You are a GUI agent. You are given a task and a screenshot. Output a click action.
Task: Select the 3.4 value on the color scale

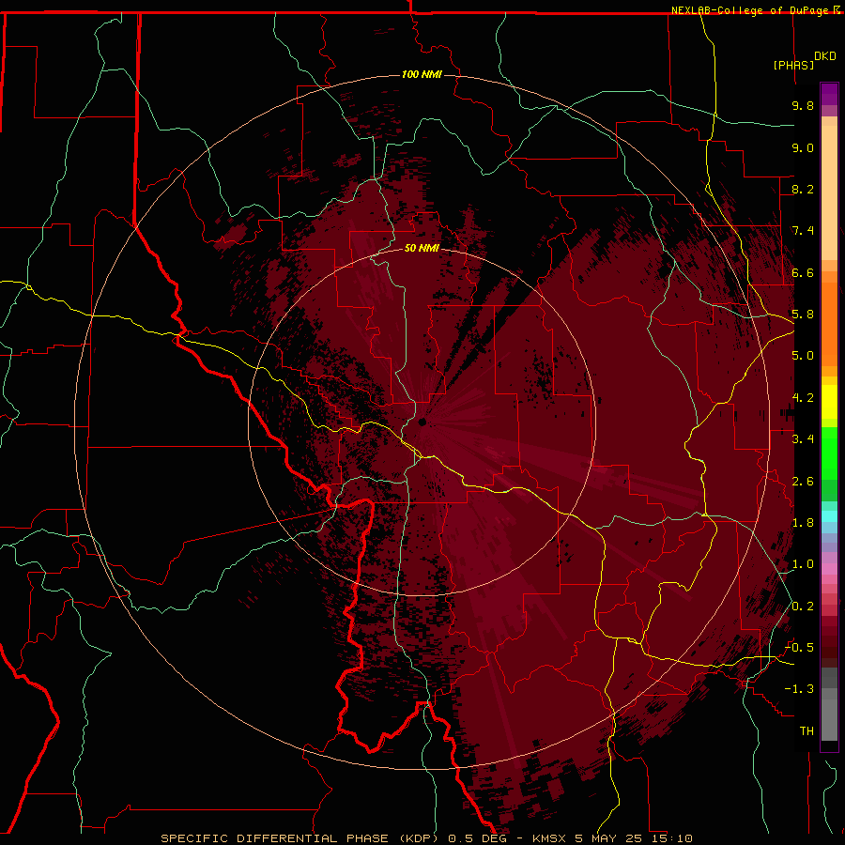click(803, 439)
